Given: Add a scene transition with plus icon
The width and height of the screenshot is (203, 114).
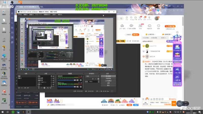Looking at the screenshot, I should pos(93,79).
